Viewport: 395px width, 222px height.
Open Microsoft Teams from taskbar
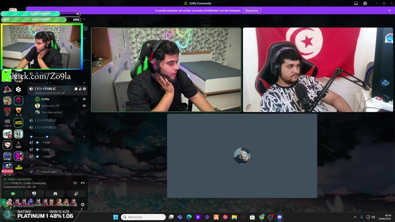point(180,217)
